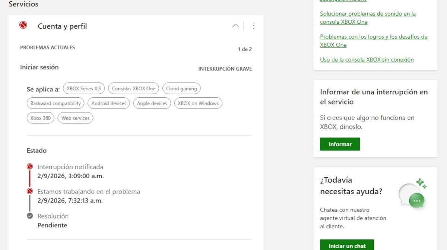Open link Problemas con los logros y los desafíos
Viewport: 447px width, 250px height.
tap(374, 41)
